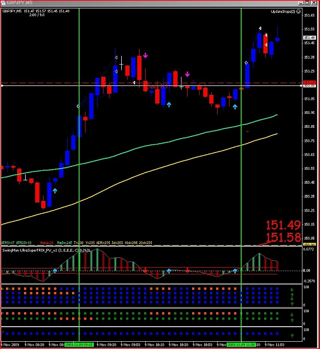Click the UpdateStops expert advisor smiley icon
Screen dimensions: 320x349
pos(298,11)
